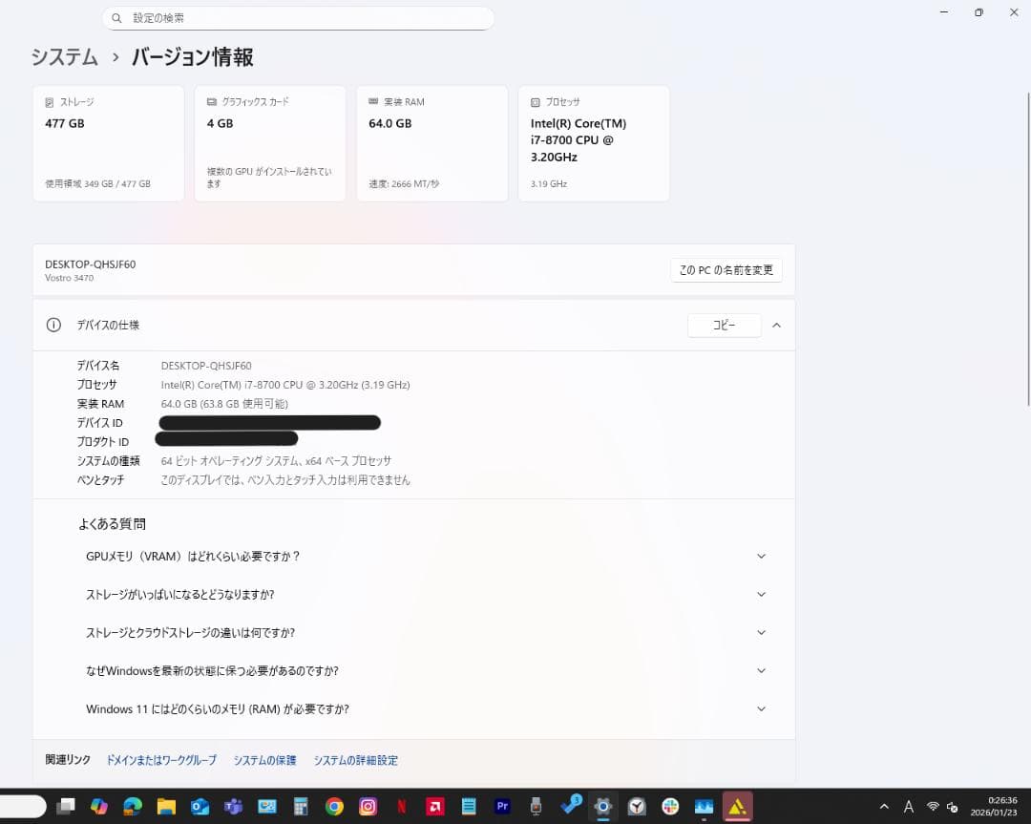
Task: Click the Google Drive warning icon in system tray
Action: [x=736, y=807]
